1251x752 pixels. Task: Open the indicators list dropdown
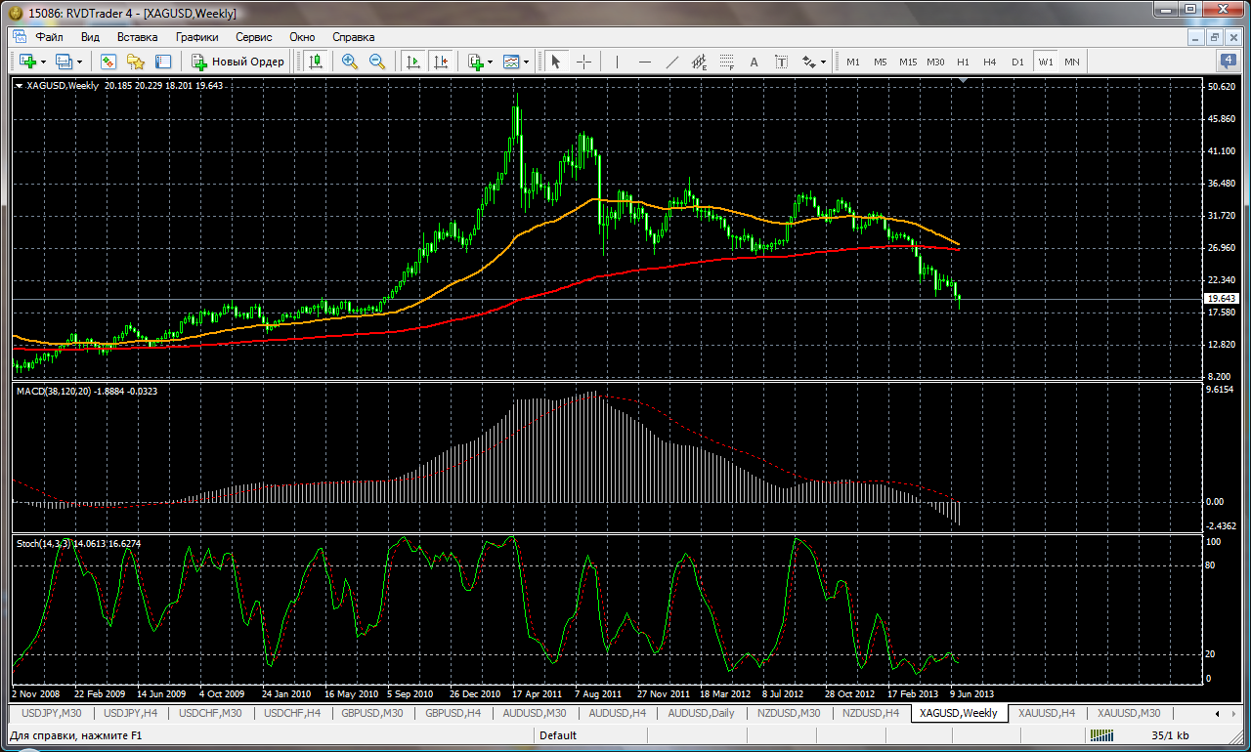490,62
